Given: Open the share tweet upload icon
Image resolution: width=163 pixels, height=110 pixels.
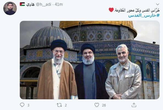Looking at the screenshot, I should [x=134, y=105].
